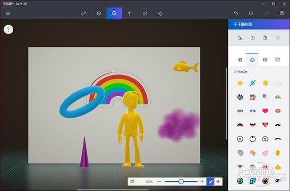Select the Stickers tool tab
290x191 pixels.
(x=114, y=13)
